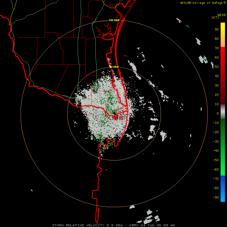The height and width of the screenshot is (227, 227).
Task: Click the 0 value on velocity scale
Action: 218,113
